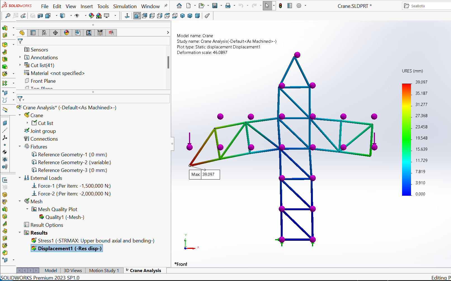Switch to the 3D Views tab
The image size is (451, 281).
[73, 270]
